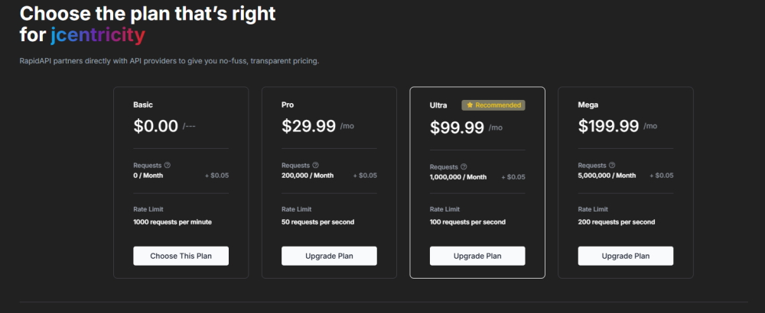Click the $99.99 Ultra price
765x313 pixels.
(457, 127)
